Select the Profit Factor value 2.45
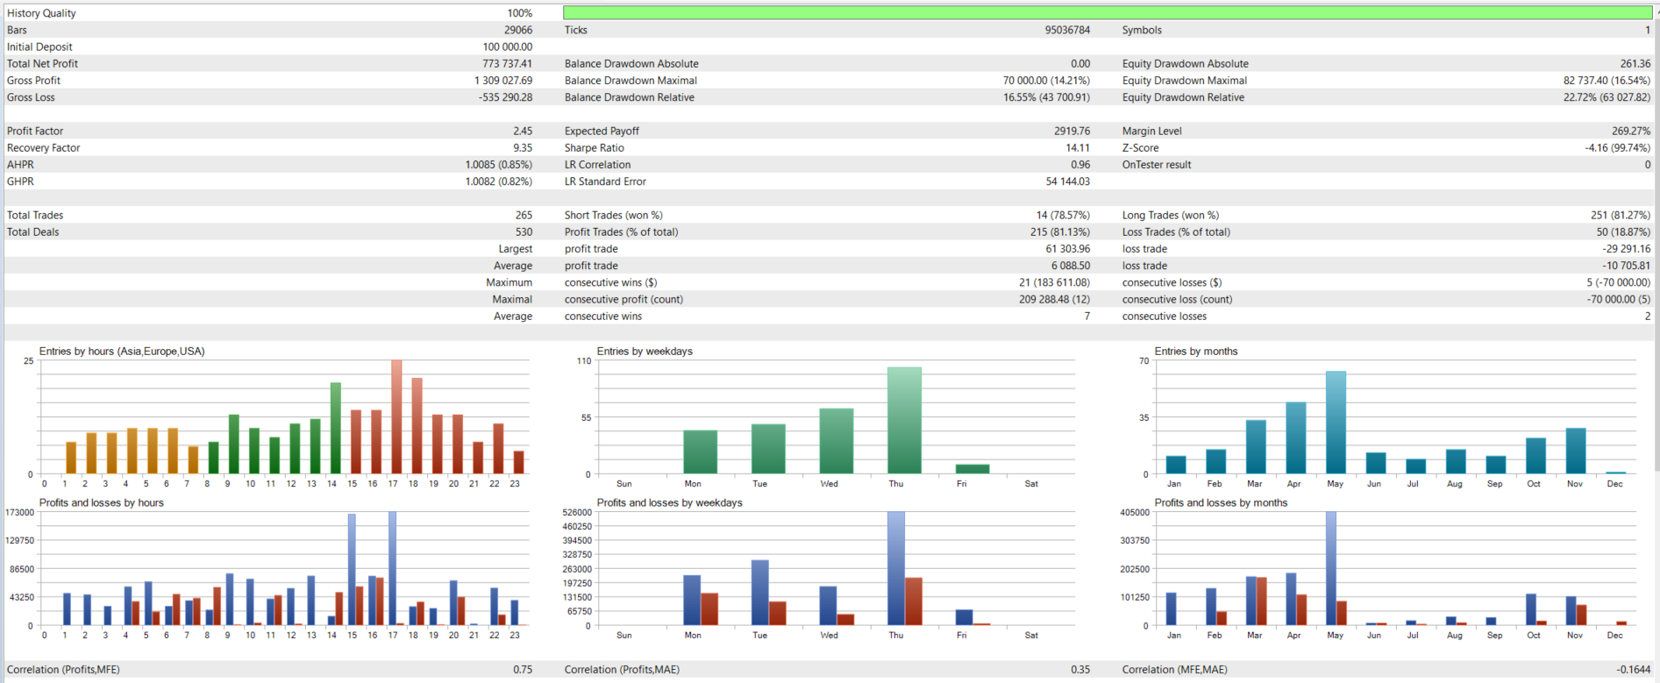The width and height of the screenshot is (1660, 683). tap(523, 132)
